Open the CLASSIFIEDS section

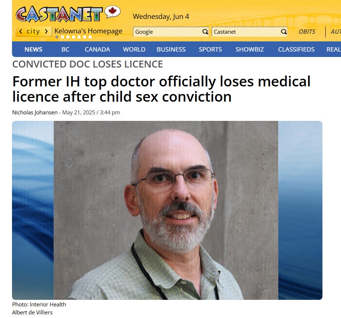(x=296, y=49)
